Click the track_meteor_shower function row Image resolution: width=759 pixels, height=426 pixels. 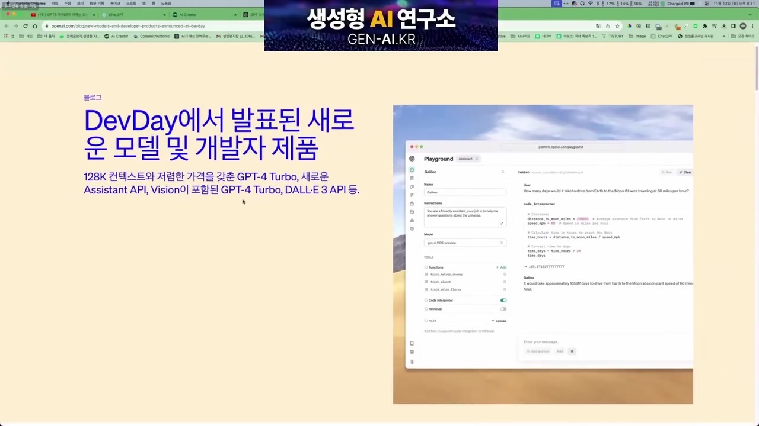point(465,275)
